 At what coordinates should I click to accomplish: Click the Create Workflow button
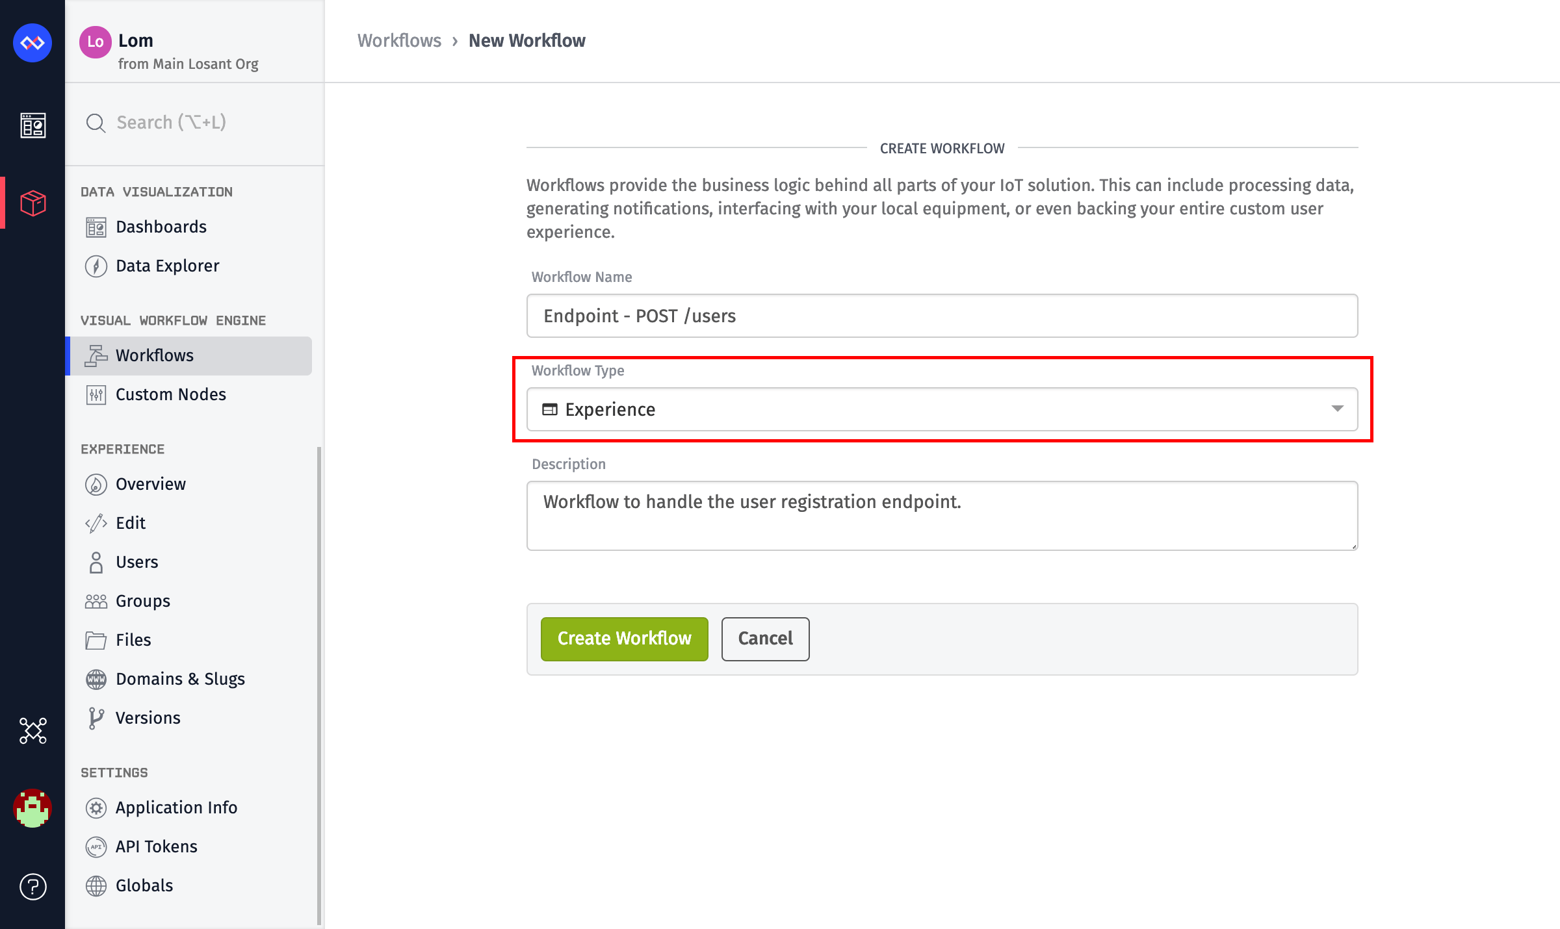click(624, 639)
